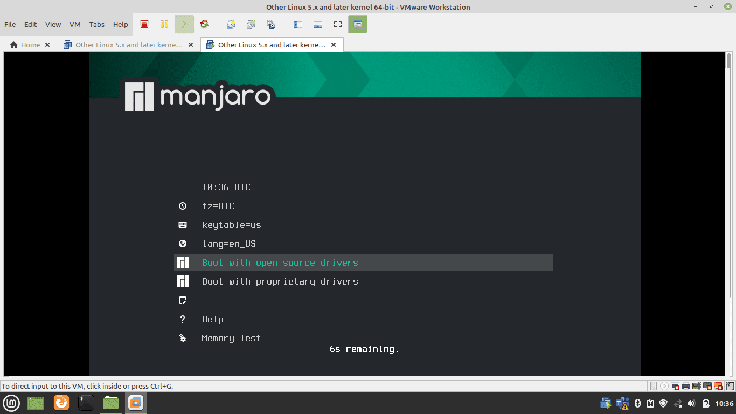Screen dimensions: 736x414
Task: Open the File menu
Action: coord(10,24)
